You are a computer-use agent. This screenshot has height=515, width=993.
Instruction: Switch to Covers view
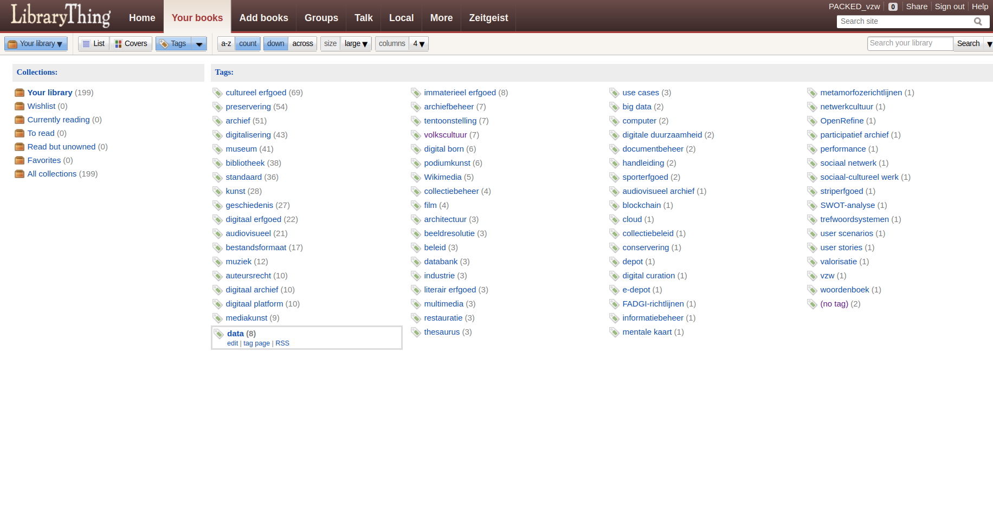click(131, 44)
